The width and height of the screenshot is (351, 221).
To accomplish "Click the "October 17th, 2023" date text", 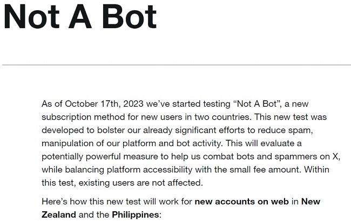I will pos(104,104).
